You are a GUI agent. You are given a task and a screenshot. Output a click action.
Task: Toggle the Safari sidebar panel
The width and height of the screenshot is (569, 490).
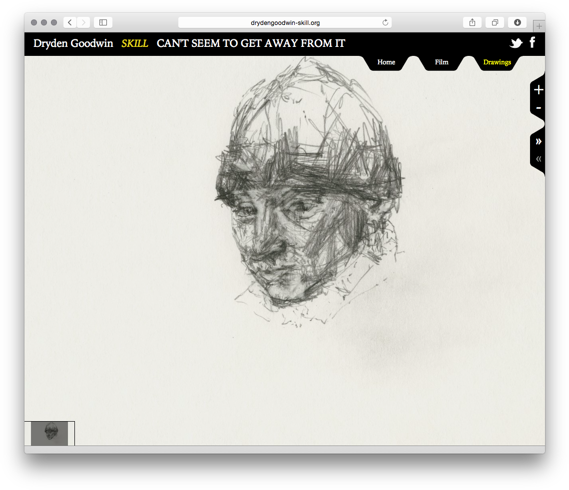click(103, 22)
